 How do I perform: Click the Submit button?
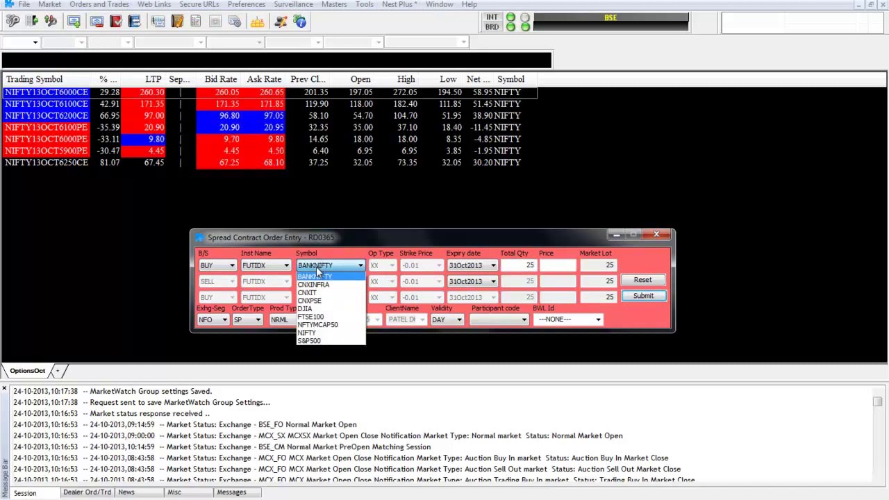[x=642, y=296]
